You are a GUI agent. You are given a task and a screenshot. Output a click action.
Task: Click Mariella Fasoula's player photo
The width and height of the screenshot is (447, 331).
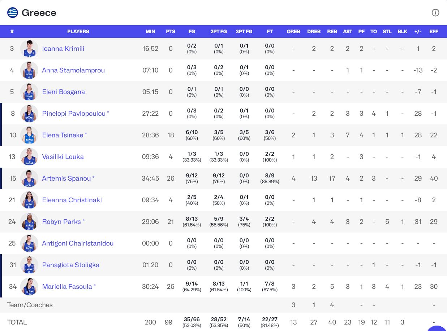29,287
